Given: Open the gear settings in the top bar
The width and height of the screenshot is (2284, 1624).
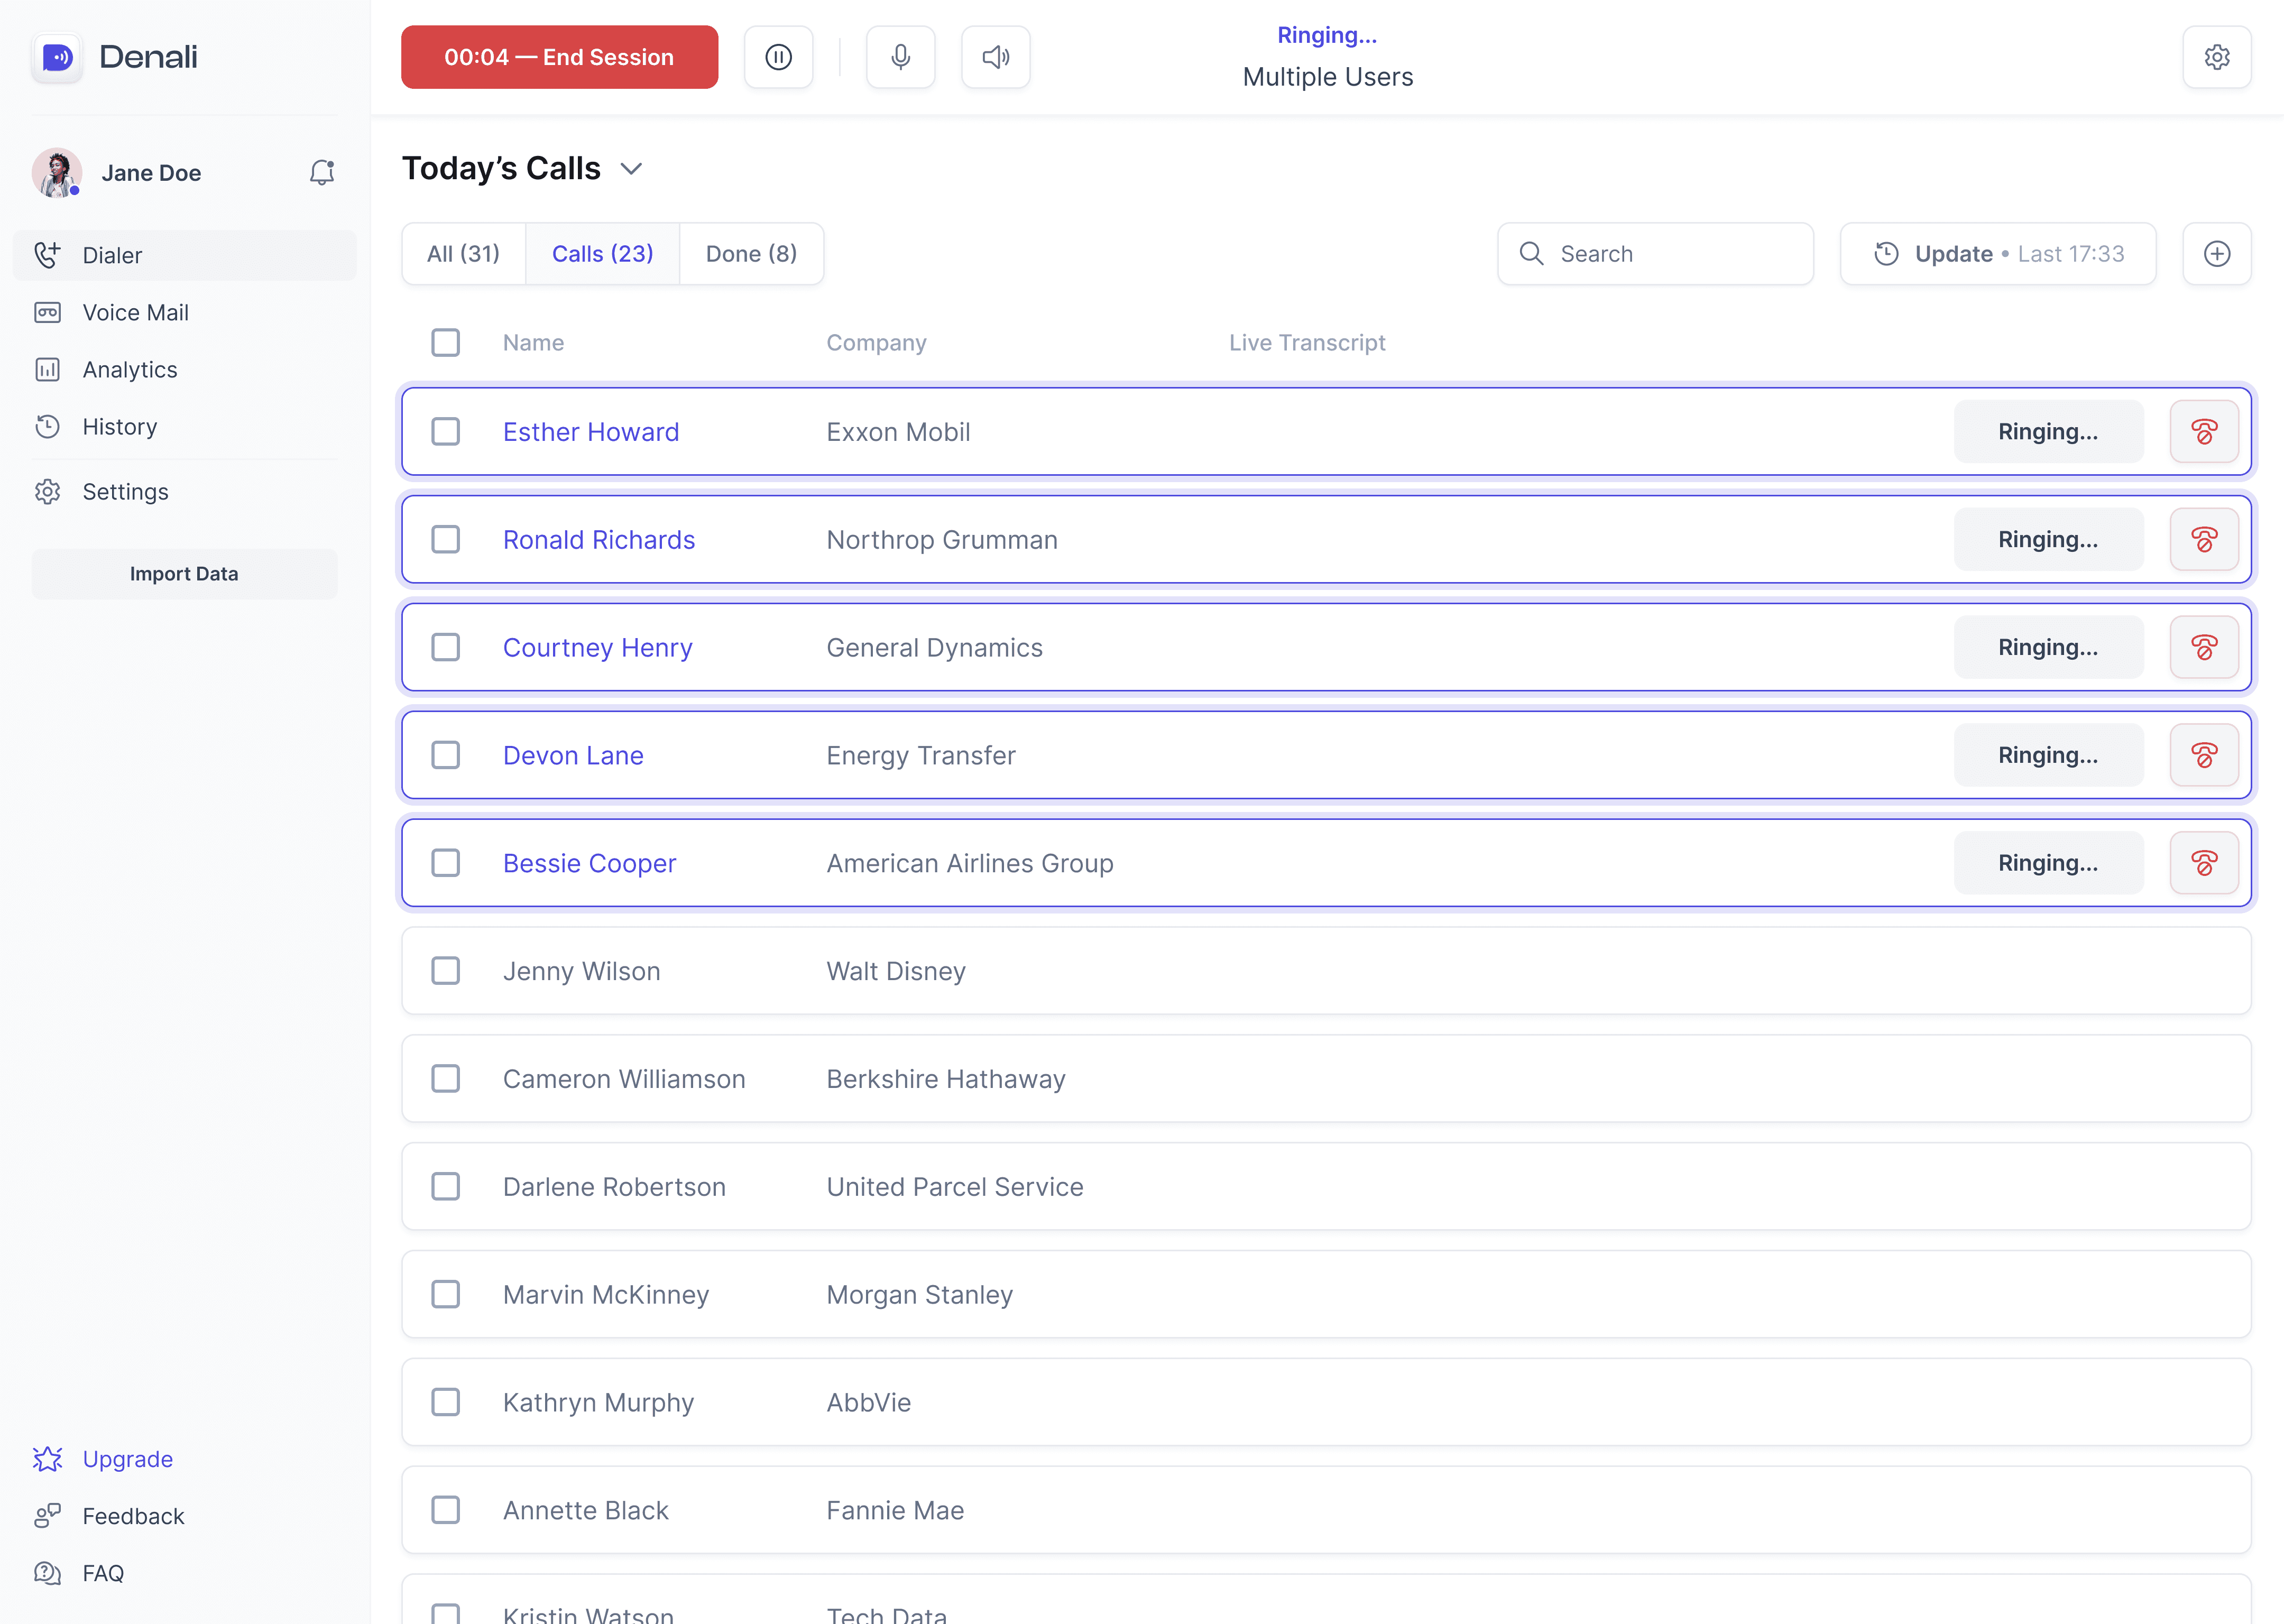Looking at the screenshot, I should click(2216, 57).
